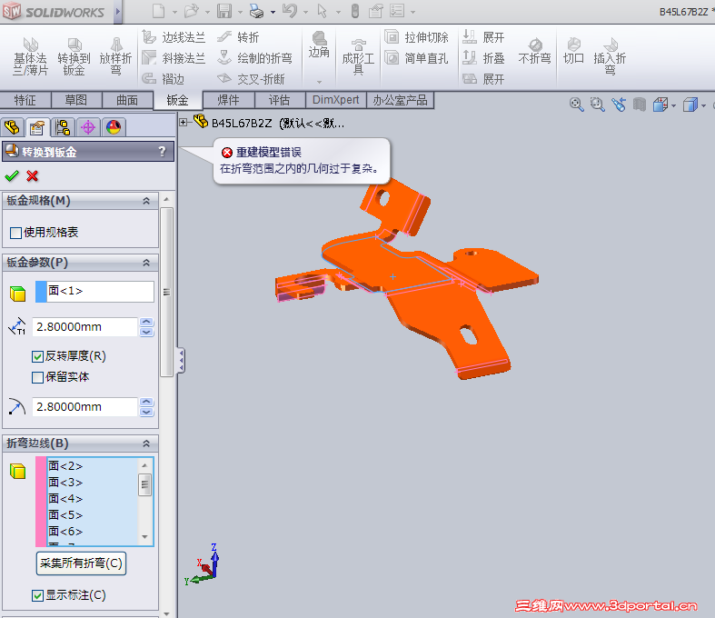715x618 pixels.
Task: Click the 采集所有折弯(C) button
Action: [81, 563]
